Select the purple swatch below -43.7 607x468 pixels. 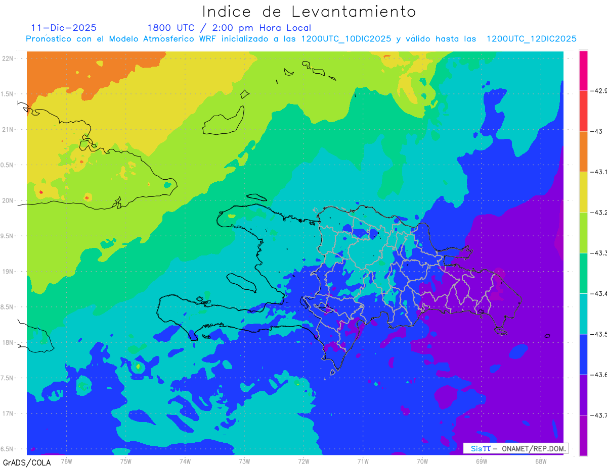click(583, 435)
